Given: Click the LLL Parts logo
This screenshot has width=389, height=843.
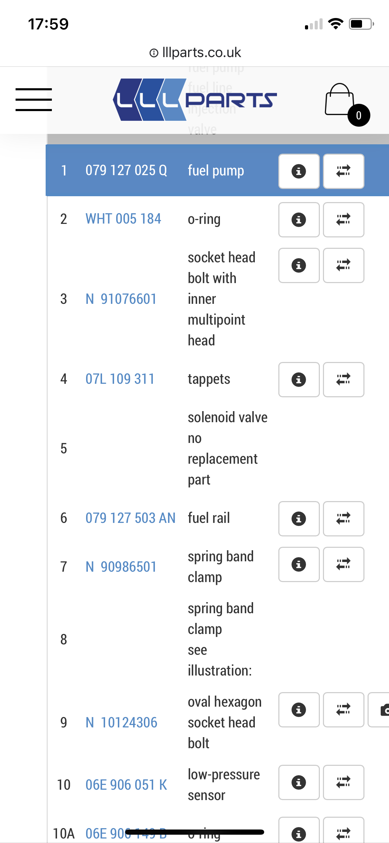Looking at the screenshot, I should pos(195,100).
